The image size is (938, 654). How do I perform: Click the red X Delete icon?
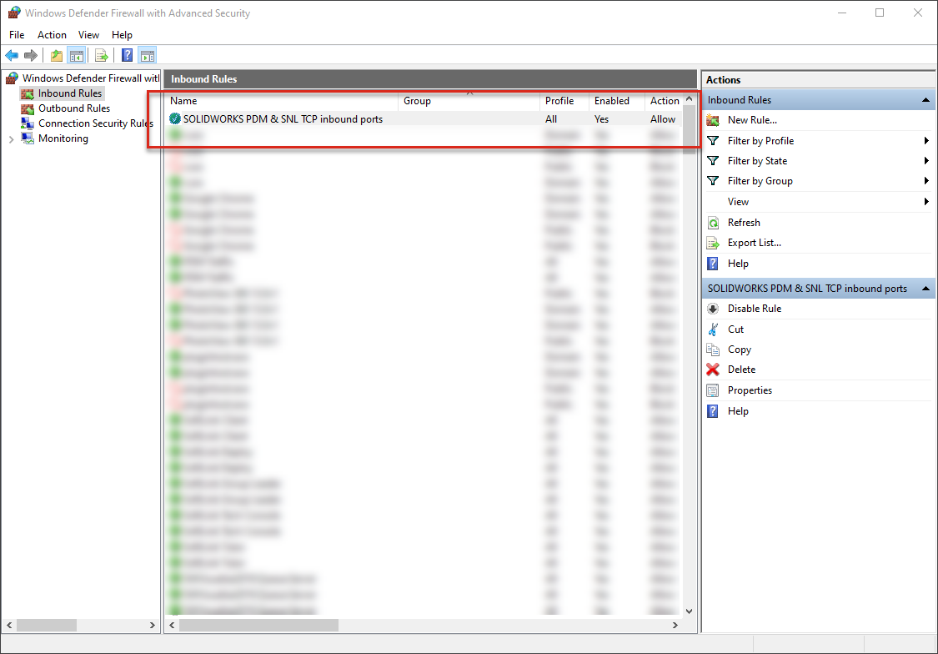(x=713, y=370)
